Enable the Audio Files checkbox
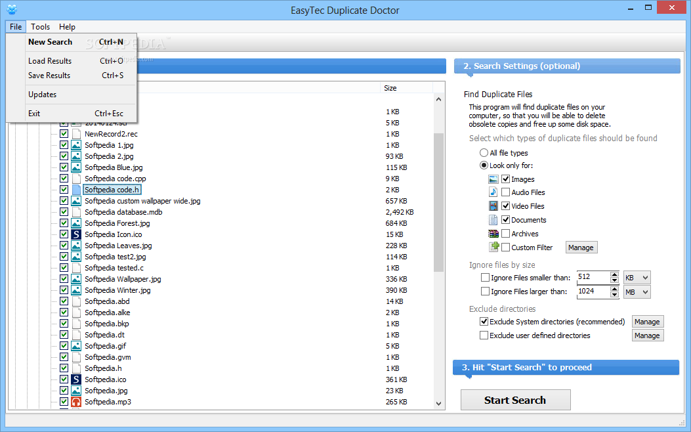 506,192
